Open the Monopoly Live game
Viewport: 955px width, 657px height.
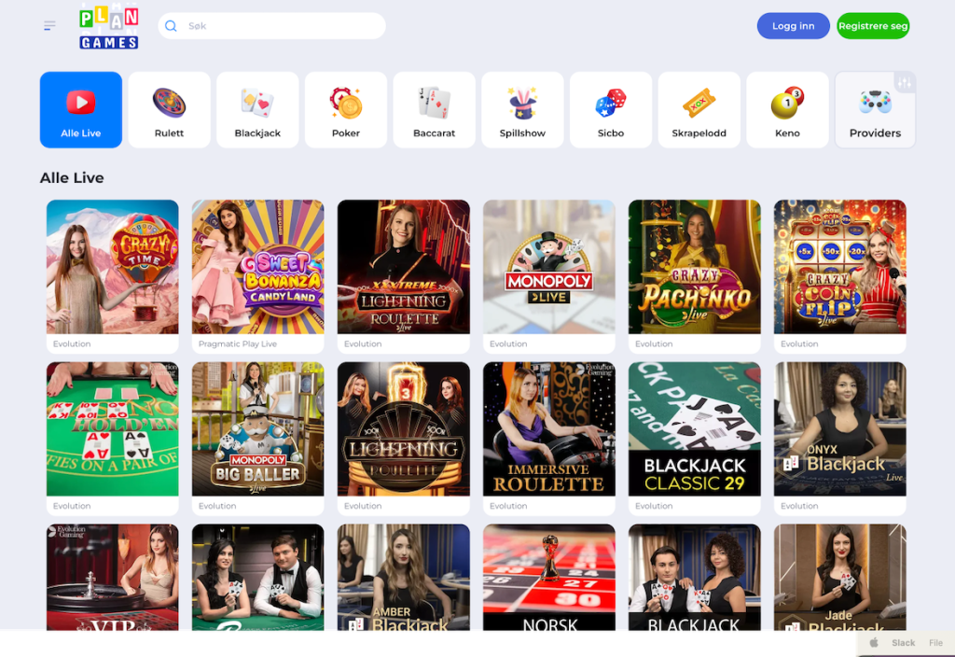[x=549, y=267]
